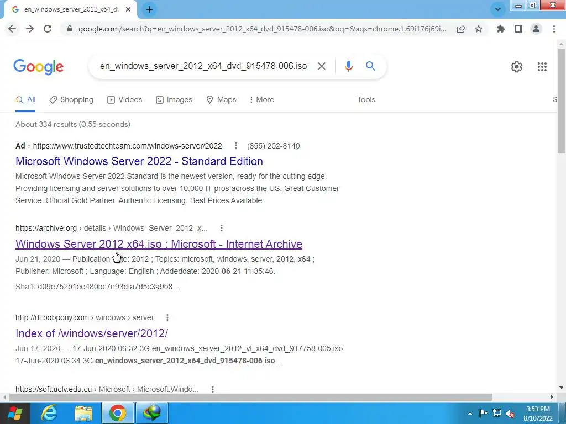Share this page via the share icon

click(461, 29)
